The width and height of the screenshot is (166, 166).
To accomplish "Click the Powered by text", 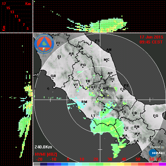I will pyautogui.click(x=157, y=147).
